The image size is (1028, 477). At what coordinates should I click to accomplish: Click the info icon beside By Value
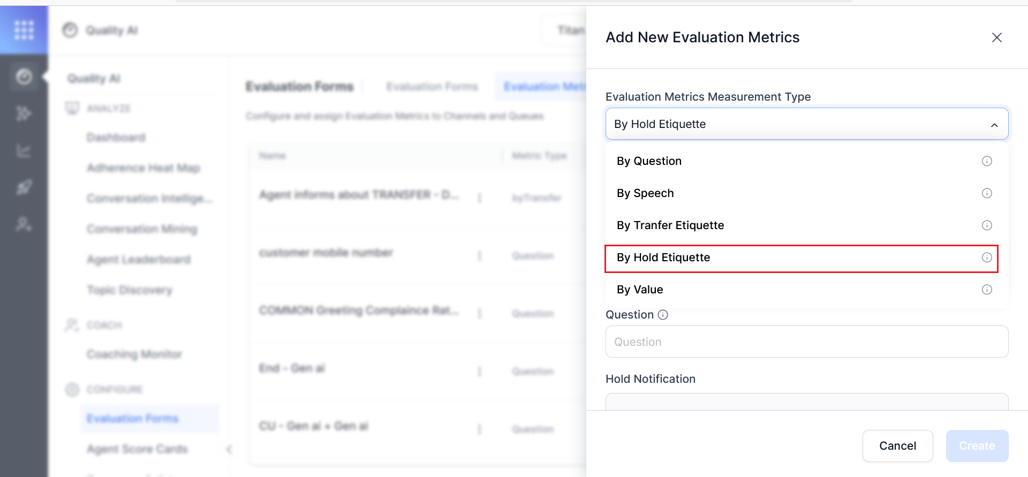click(x=987, y=290)
